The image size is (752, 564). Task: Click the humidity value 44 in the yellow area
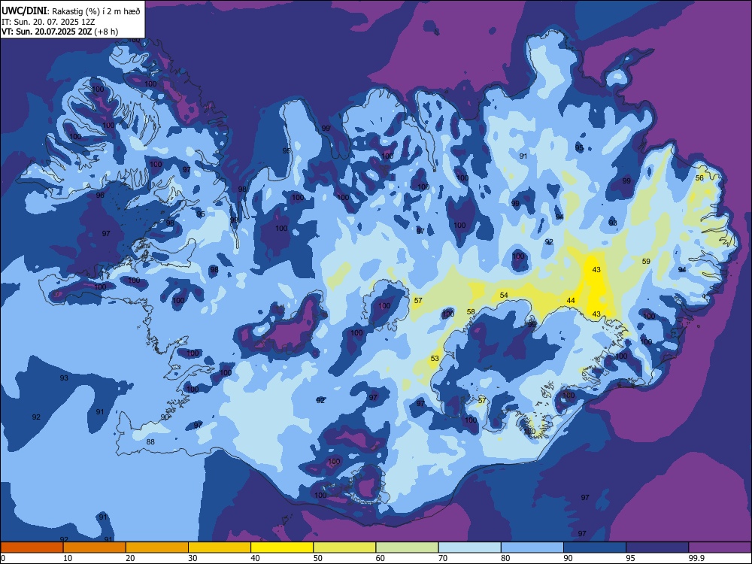(x=571, y=301)
